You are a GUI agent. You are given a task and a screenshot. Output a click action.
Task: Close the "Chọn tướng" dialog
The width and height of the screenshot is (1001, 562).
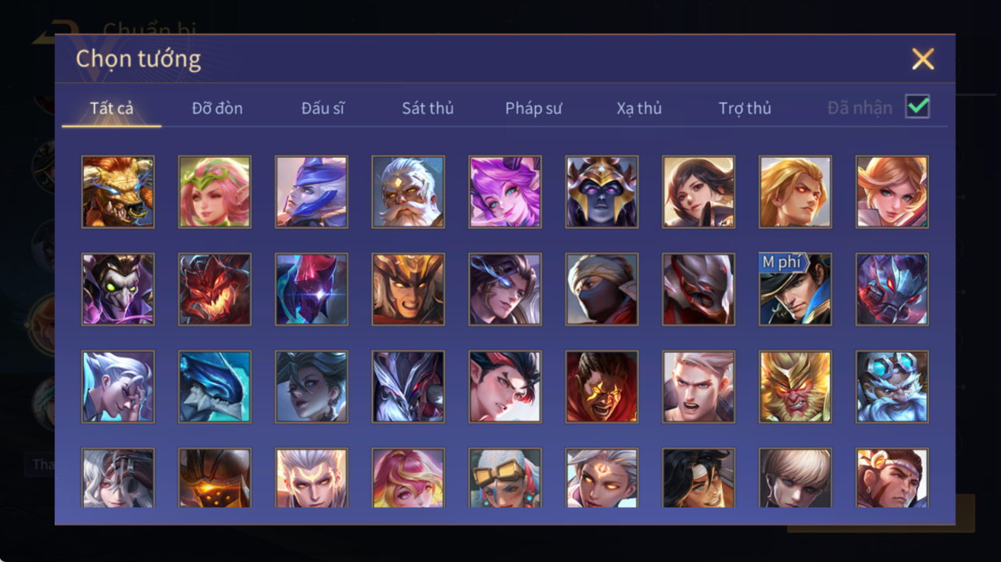pos(923,59)
